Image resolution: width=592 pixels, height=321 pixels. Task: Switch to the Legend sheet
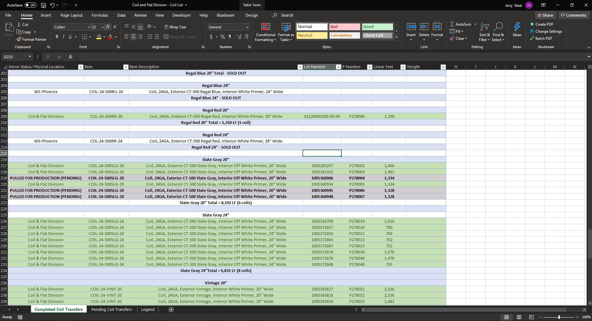pos(148,310)
